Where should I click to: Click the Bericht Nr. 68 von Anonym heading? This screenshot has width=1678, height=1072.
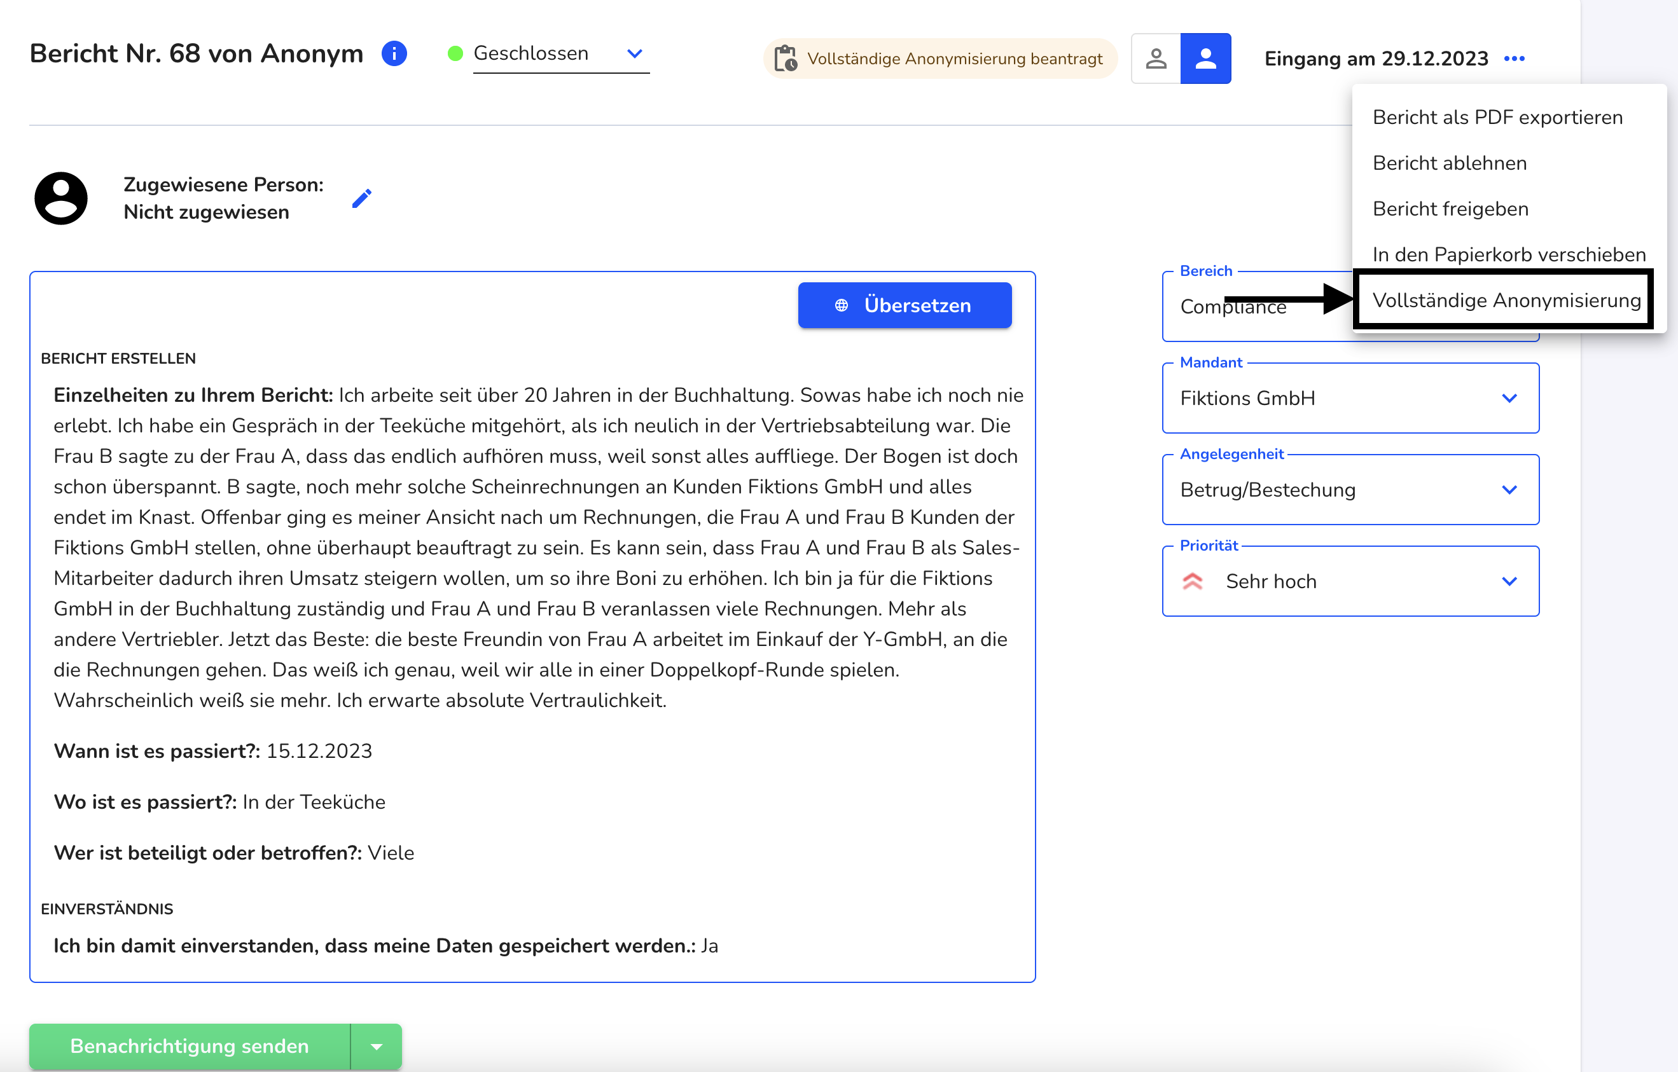[197, 53]
